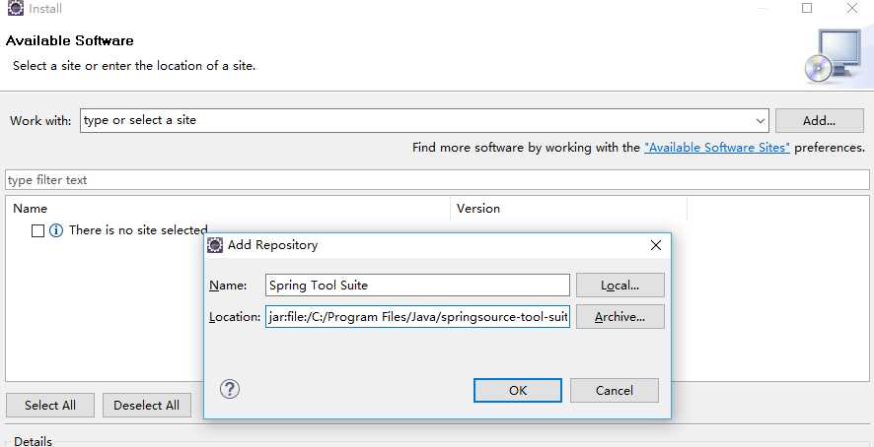Open the help icon in Add Repository

point(230,389)
